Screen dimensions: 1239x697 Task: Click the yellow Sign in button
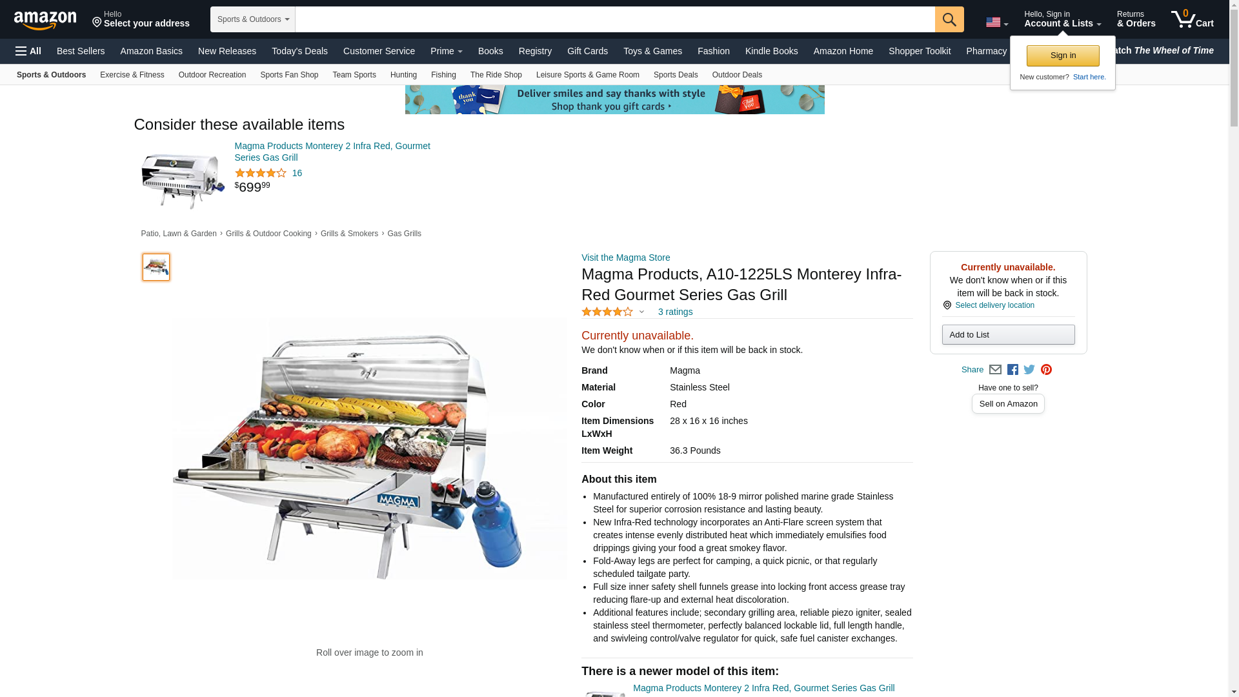tap(1063, 56)
